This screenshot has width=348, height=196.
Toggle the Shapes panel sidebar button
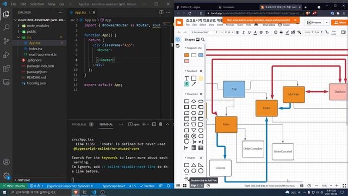[x=178, y=40]
